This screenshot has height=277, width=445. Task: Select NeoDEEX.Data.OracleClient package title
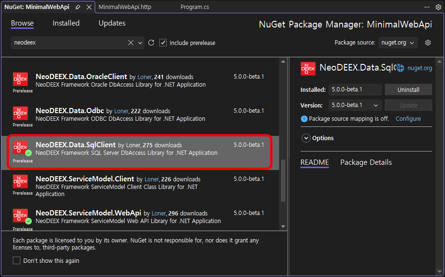(x=81, y=77)
